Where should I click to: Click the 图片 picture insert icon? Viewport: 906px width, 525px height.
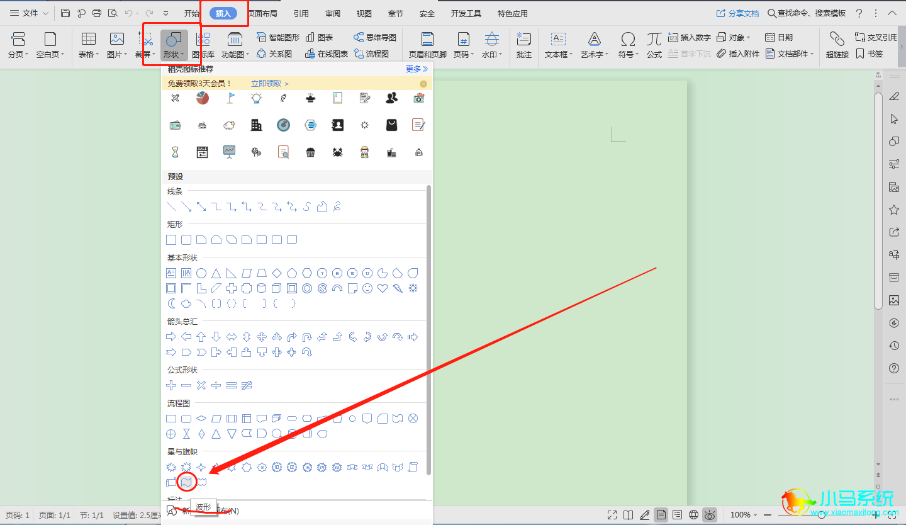116,39
